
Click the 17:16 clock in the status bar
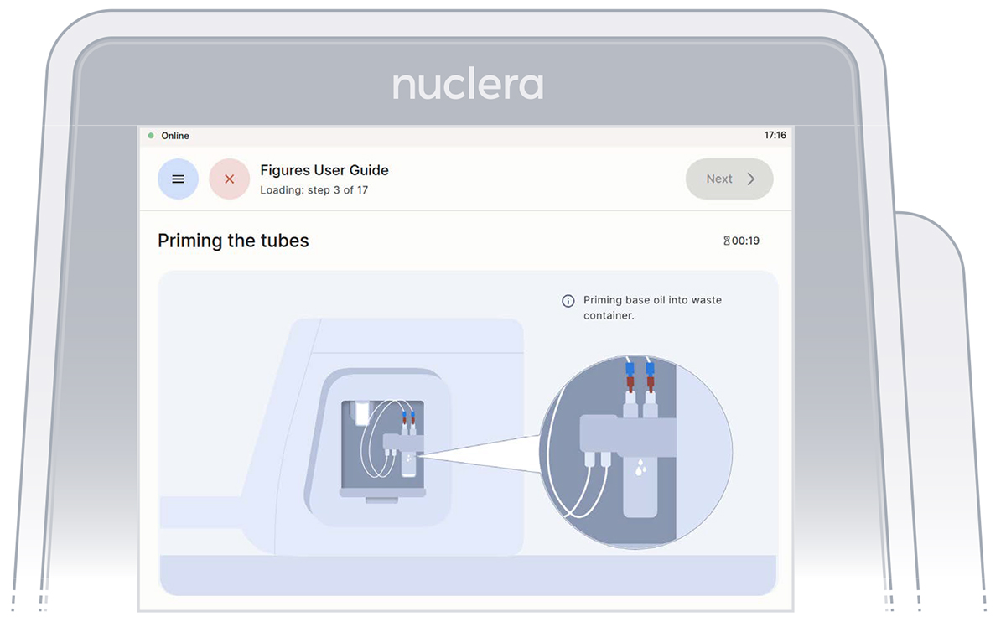775,136
